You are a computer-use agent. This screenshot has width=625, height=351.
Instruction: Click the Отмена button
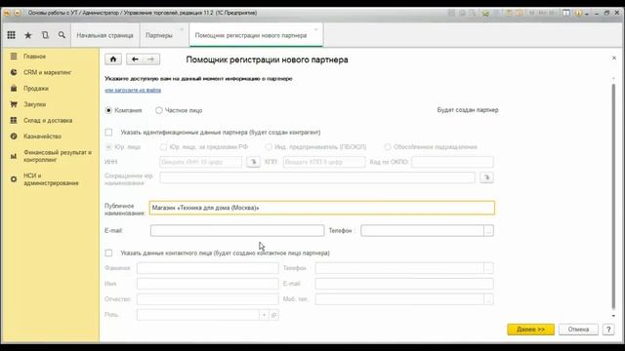pyautogui.click(x=578, y=330)
